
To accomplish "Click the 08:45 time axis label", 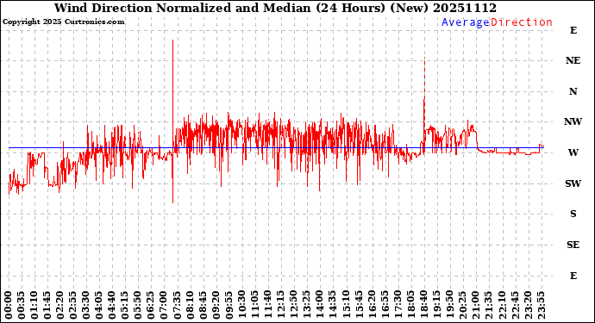I will [x=204, y=305].
